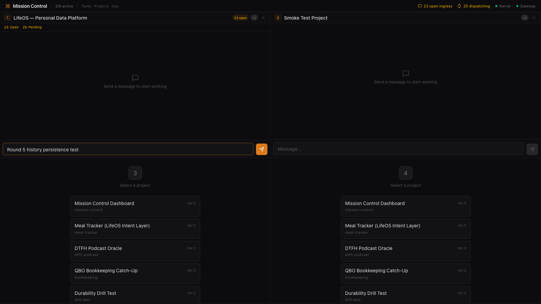Open the Tasks menu item
This screenshot has width=541, height=304.
[86, 6]
